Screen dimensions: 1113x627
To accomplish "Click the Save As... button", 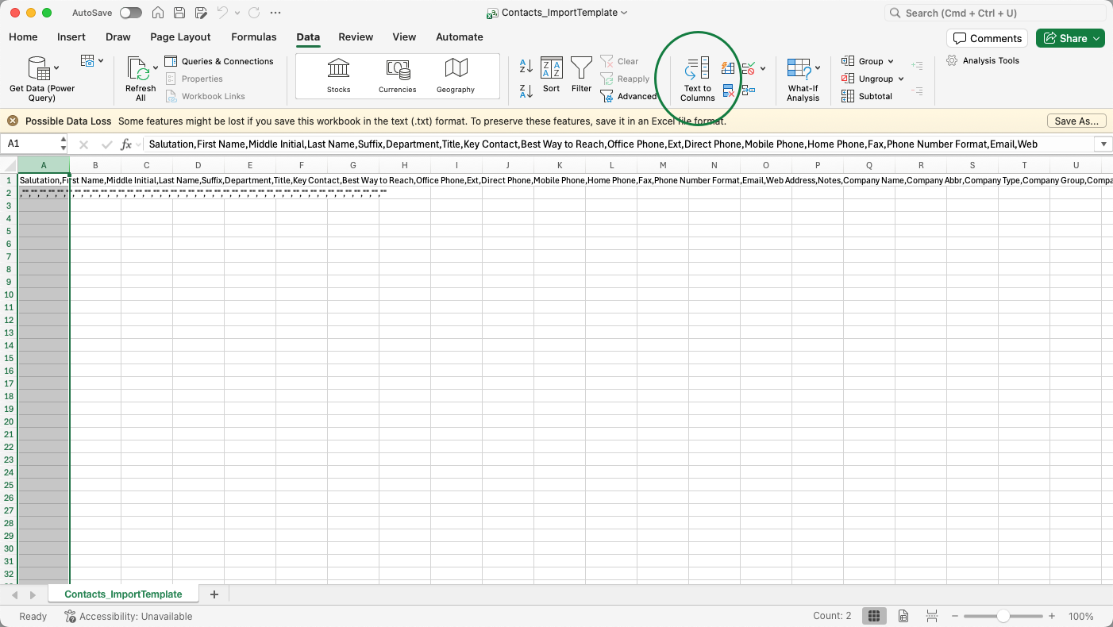I will [1076, 121].
